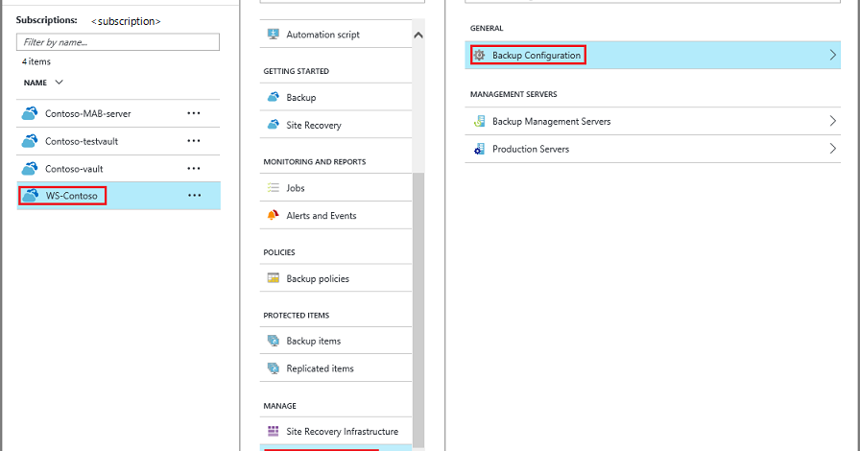Open the Automation script icon
This screenshot has width=860, height=451.
(273, 34)
